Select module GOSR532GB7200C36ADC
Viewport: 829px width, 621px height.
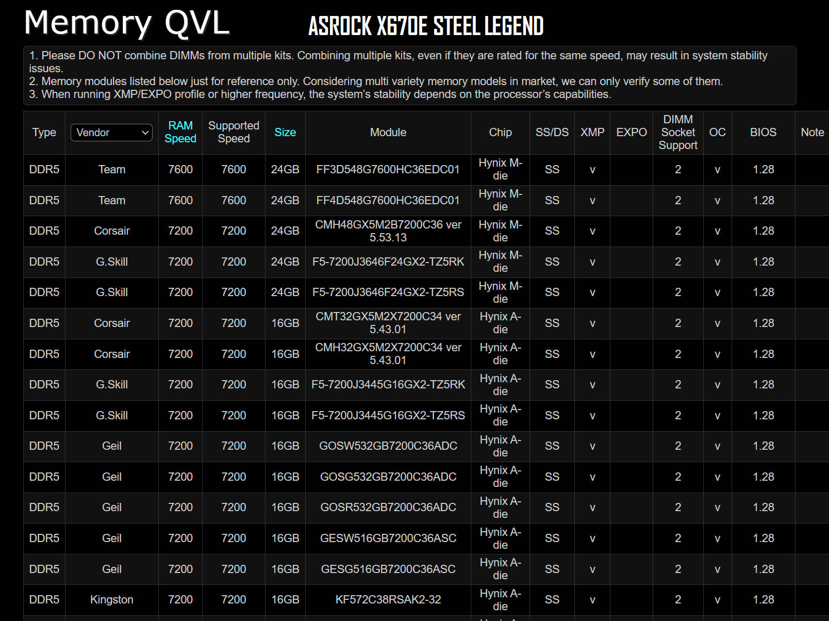tap(388, 508)
